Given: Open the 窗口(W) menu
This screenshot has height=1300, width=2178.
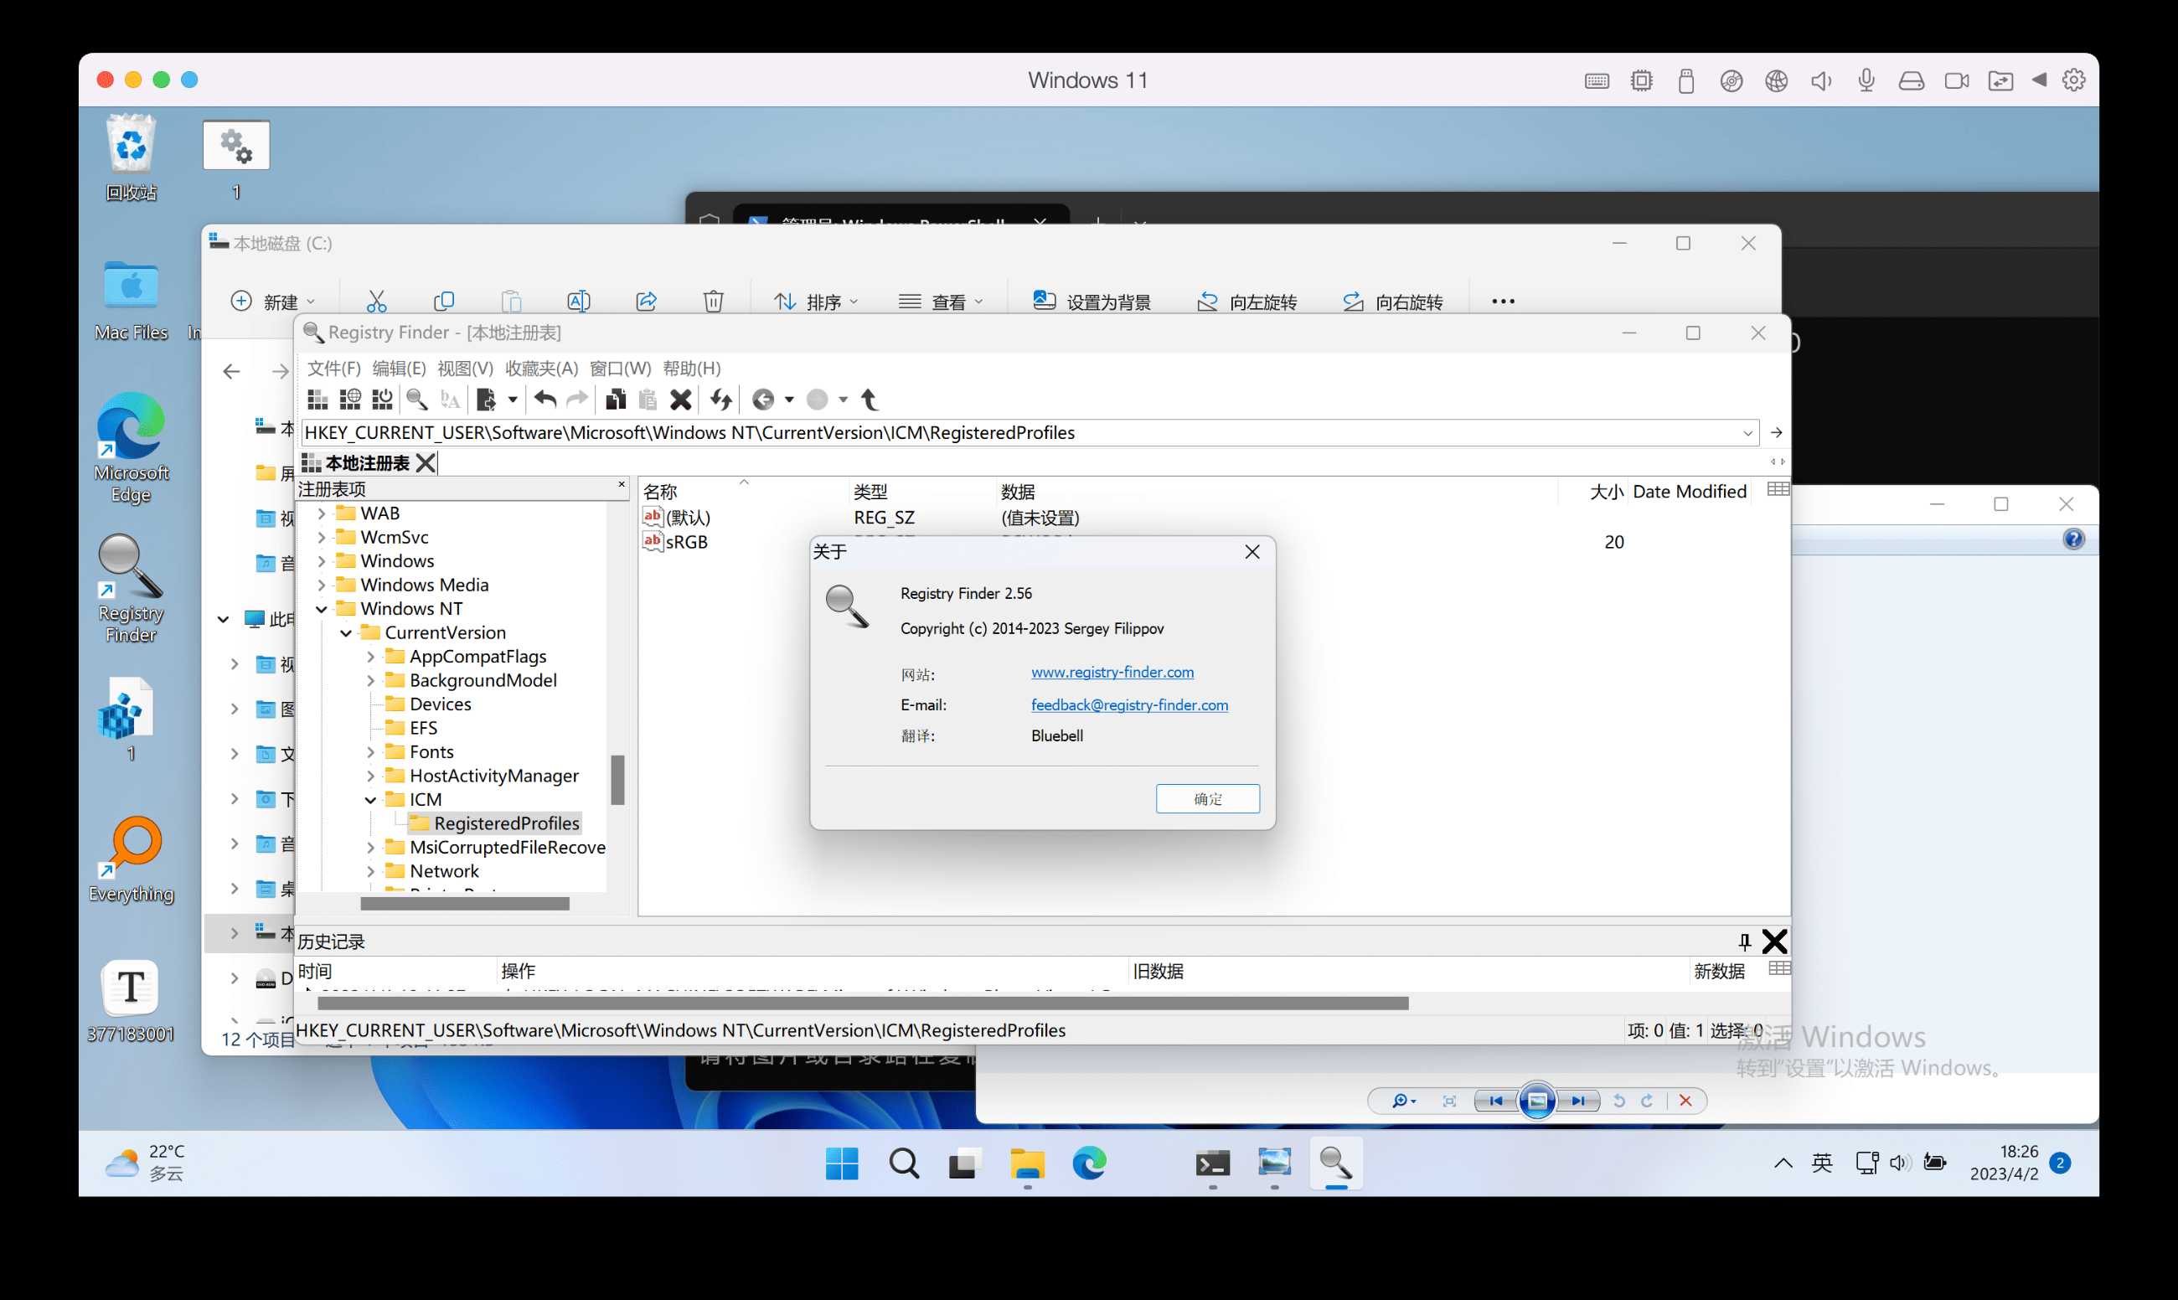Looking at the screenshot, I should tap(620, 368).
